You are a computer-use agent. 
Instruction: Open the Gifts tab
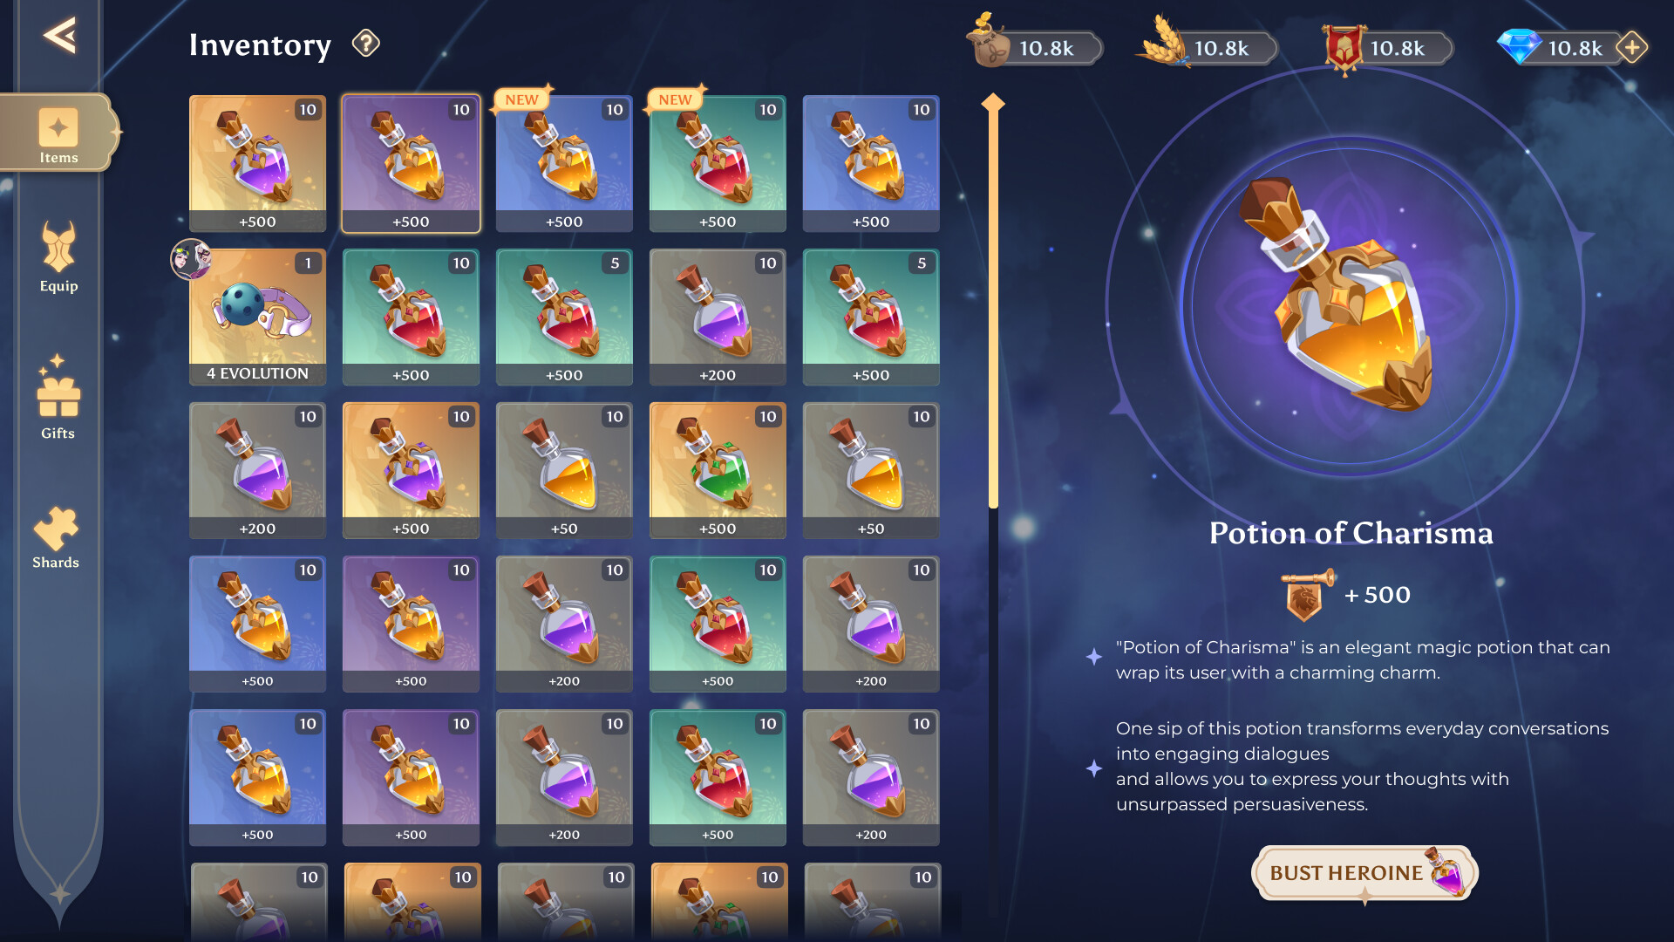[x=58, y=398]
